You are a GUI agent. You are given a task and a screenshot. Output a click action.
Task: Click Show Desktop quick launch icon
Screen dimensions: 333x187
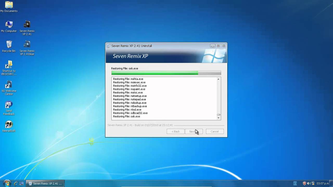coord(22,183)
